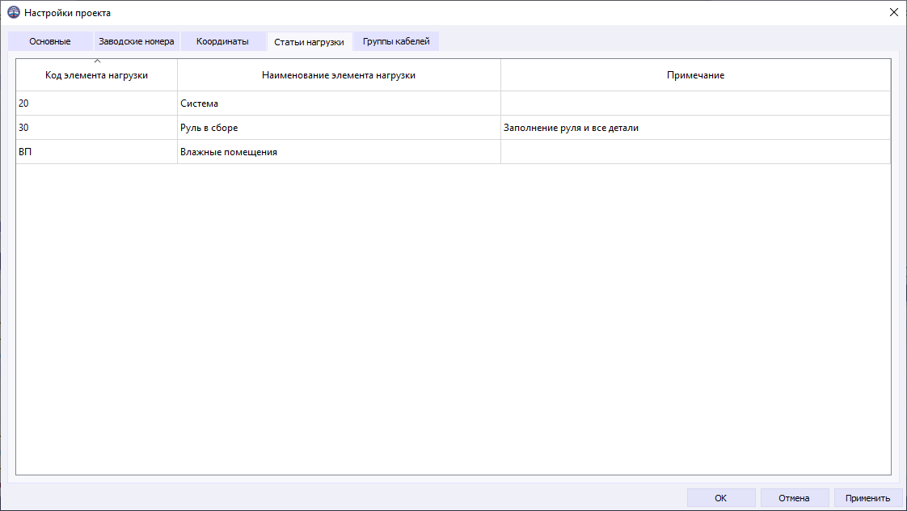The height and width of the screenshot is (511, 907).
Task: Close the Настройки проекта dialog
Action: (x=893, y=12)
